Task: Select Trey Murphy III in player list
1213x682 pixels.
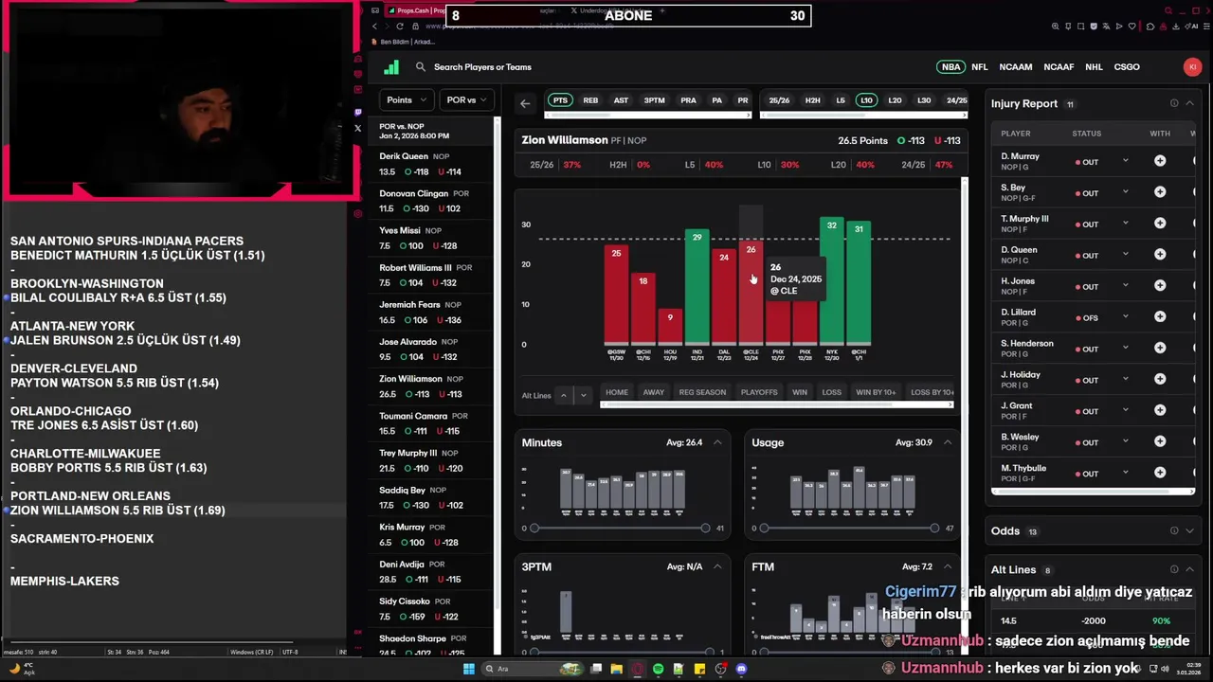Action: click(434, 460)
